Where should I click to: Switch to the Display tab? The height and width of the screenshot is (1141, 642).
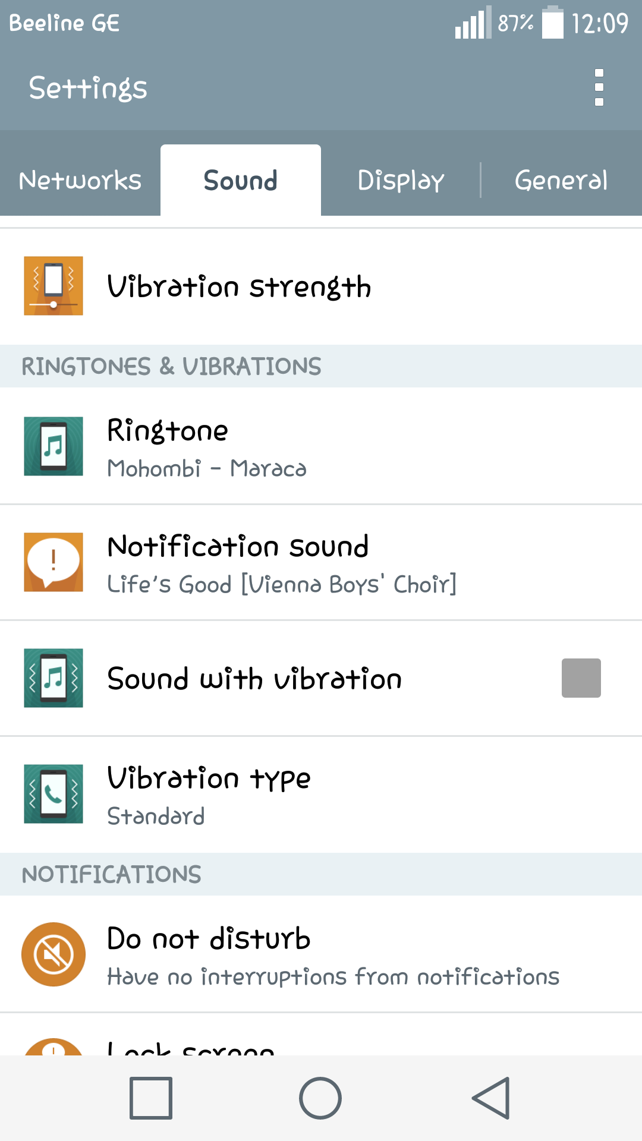[x=401, y=181]
